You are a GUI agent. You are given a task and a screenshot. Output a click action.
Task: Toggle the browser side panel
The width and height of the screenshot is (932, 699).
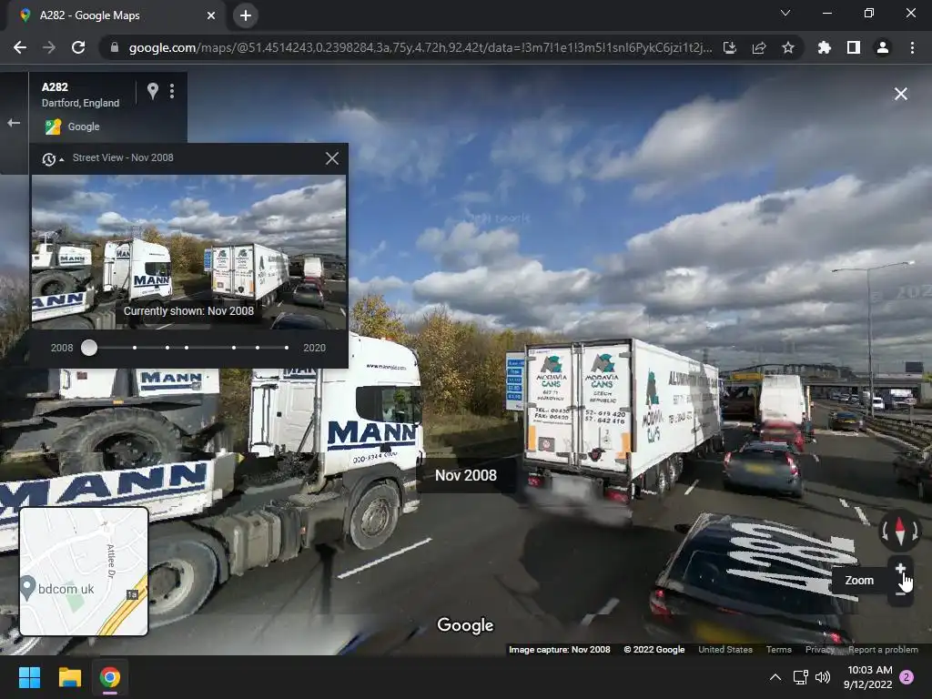[x=854, y=47]
